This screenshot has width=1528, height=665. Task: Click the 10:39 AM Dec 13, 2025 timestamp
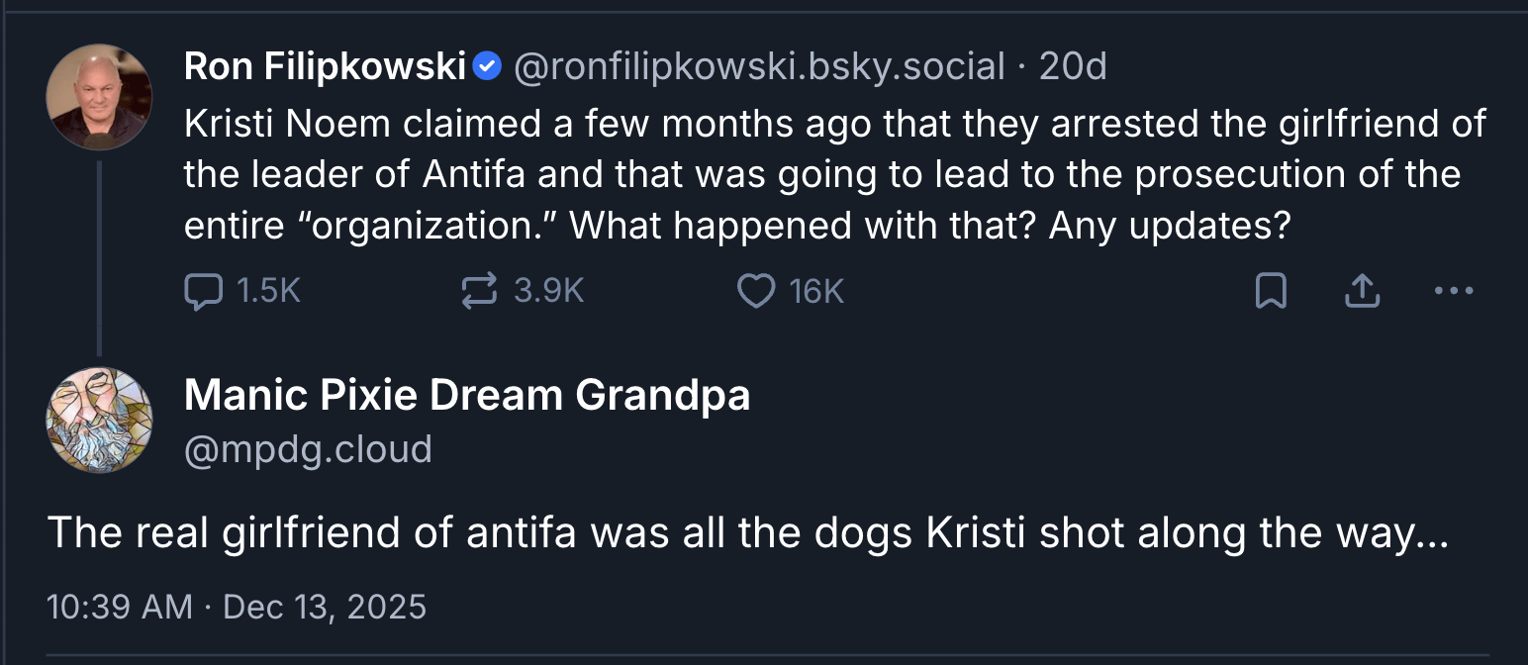237,606
